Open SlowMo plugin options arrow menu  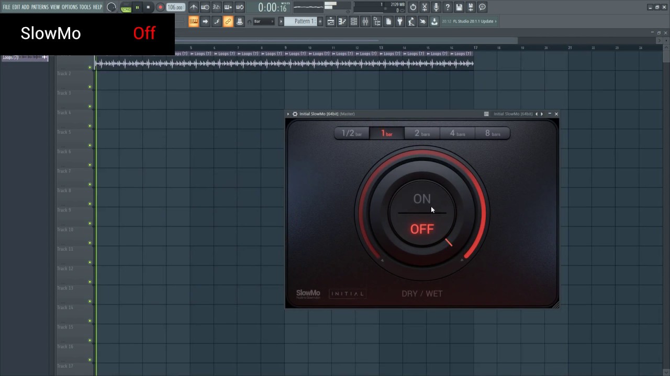(288, 114)
